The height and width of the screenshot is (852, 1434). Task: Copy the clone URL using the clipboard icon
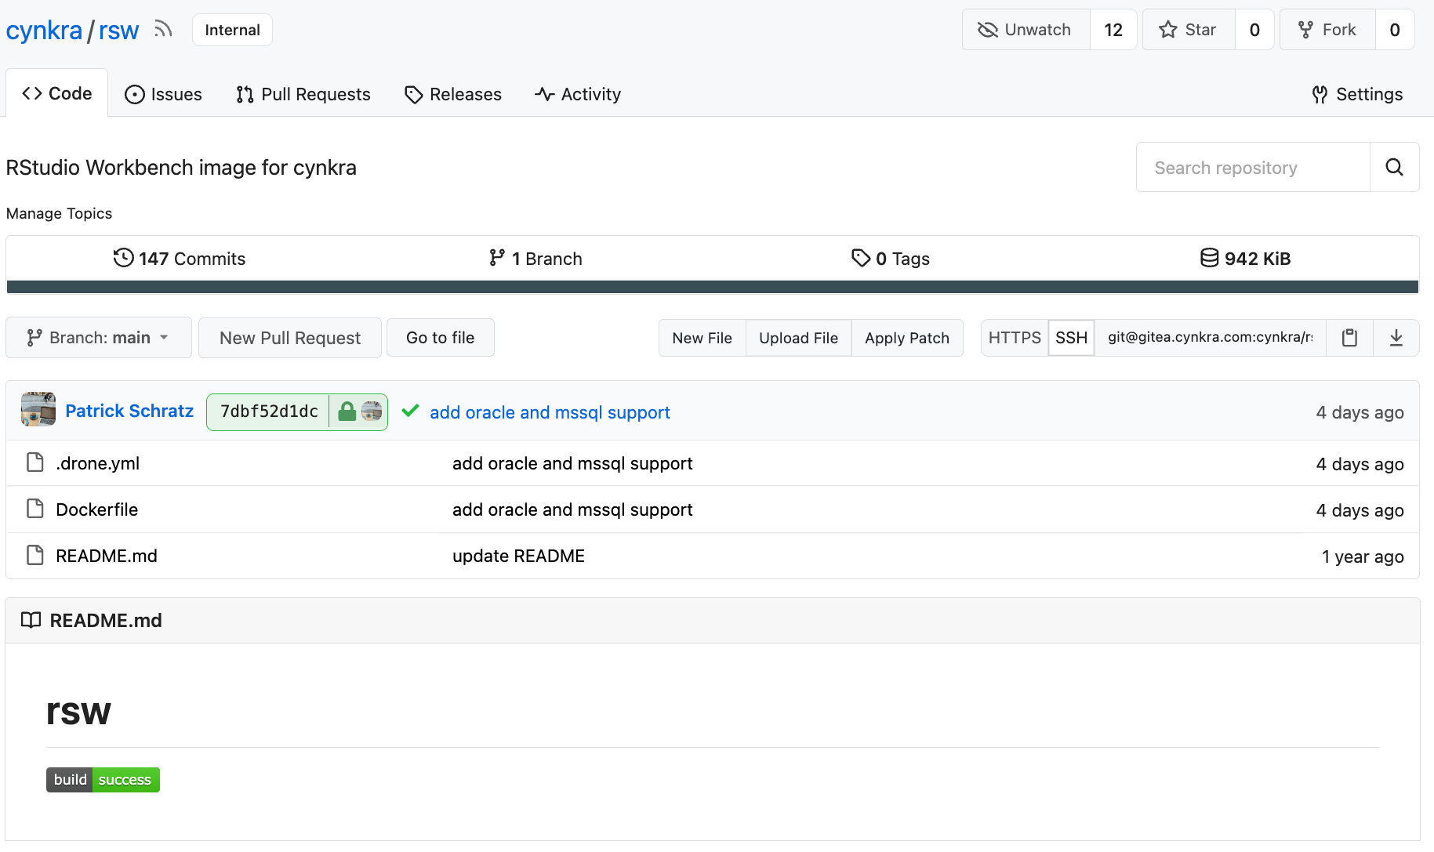pyautogui.click(x=1349, y=338)
